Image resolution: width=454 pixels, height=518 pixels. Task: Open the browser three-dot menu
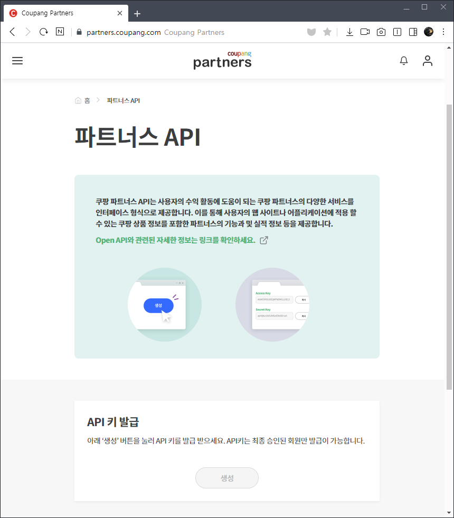point(443,32)
